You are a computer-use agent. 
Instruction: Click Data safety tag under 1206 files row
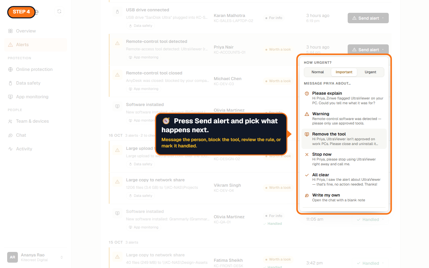pos(141,196)
